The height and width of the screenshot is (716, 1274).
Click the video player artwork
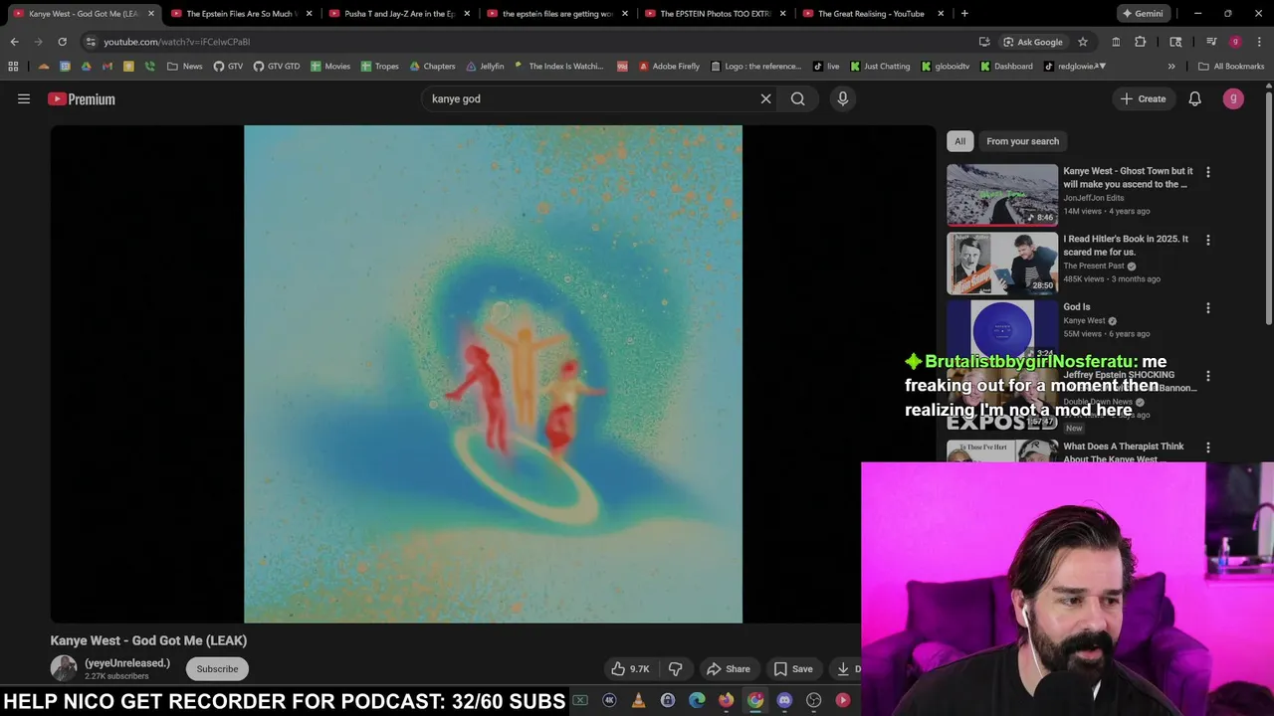point(493,374)
